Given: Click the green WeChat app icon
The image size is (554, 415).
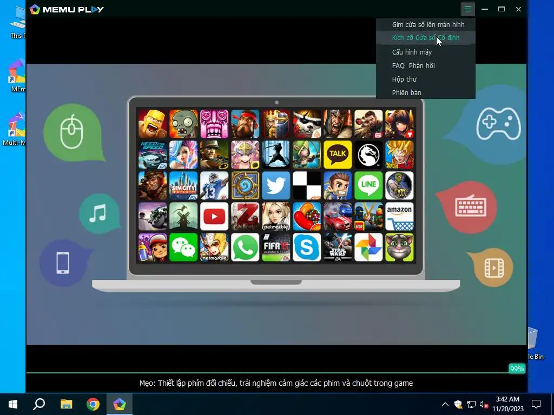Looking at the screenshot, I should [183, 247].
